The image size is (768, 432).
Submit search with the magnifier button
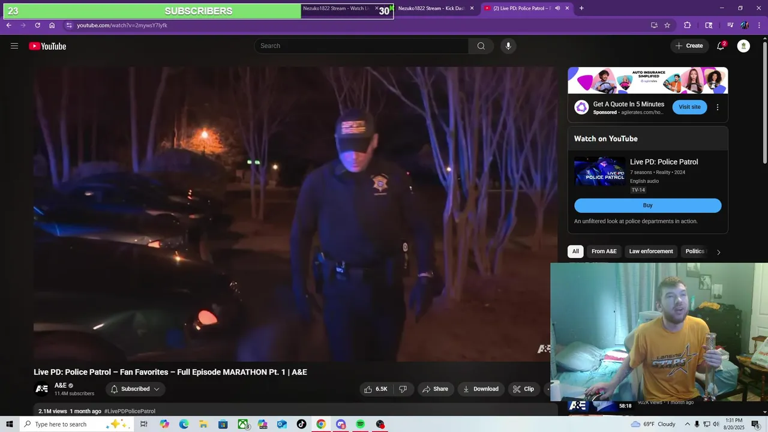point(481,46)
